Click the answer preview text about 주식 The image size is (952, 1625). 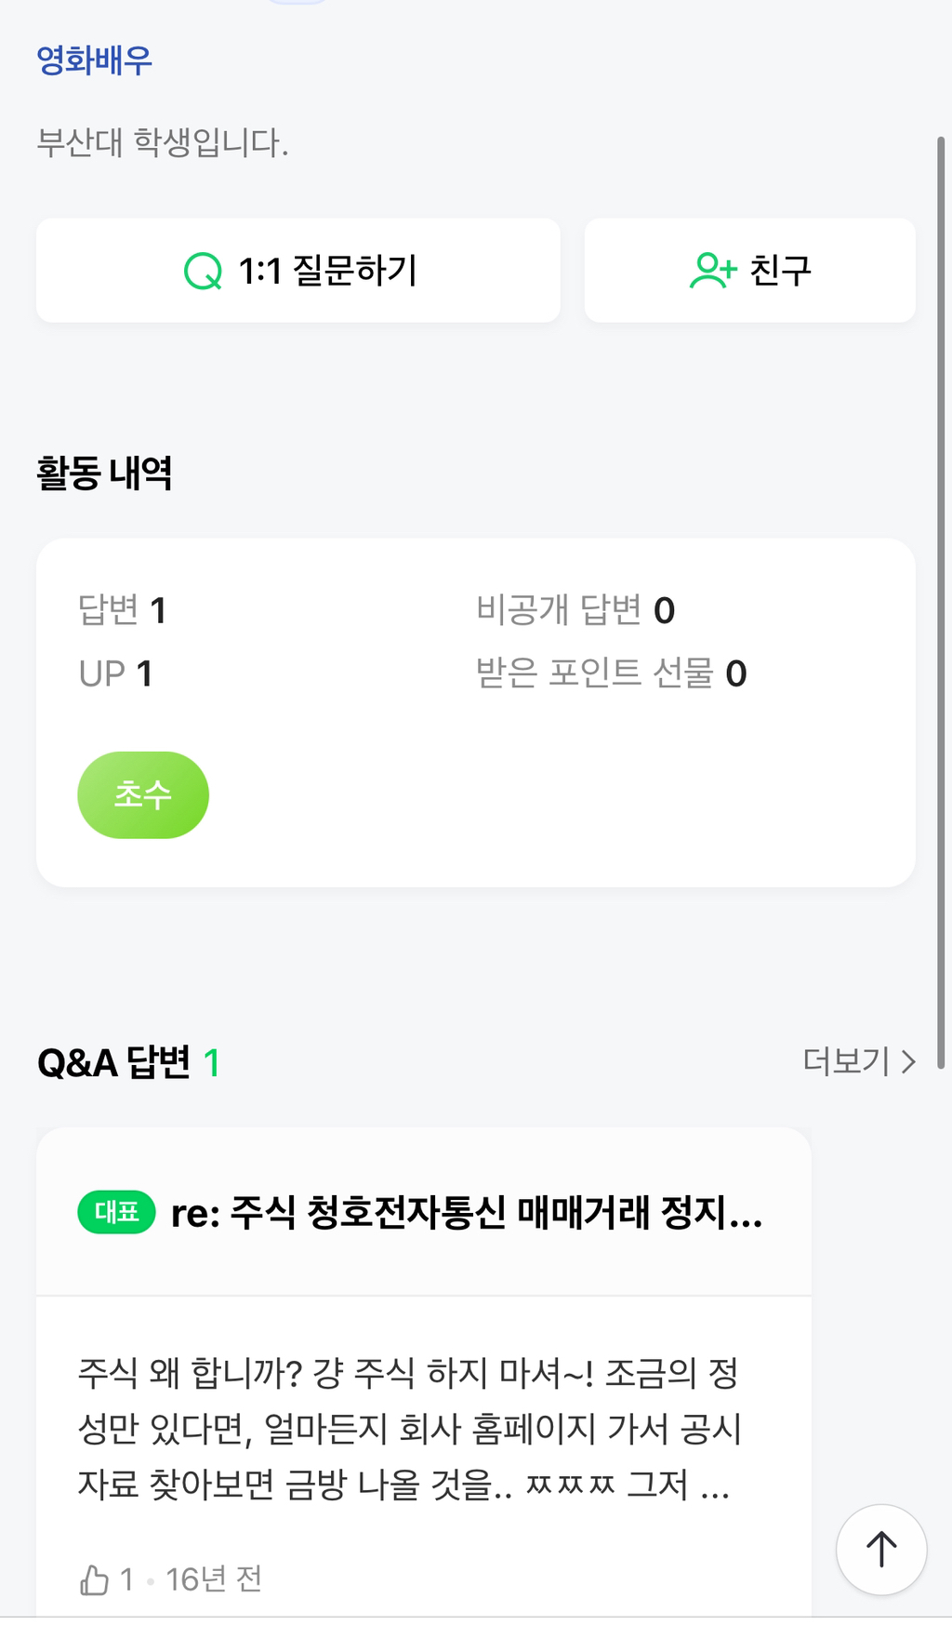pyautogui.click(x=409, y=1428)
